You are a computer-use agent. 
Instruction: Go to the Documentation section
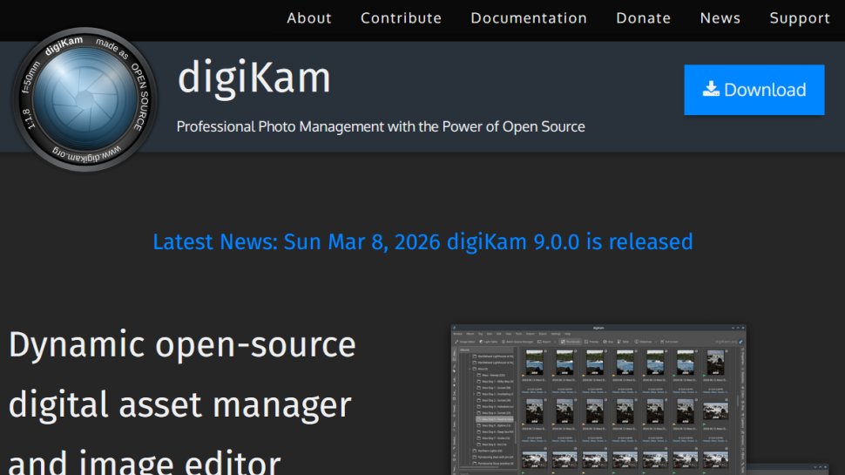point(529,18)
